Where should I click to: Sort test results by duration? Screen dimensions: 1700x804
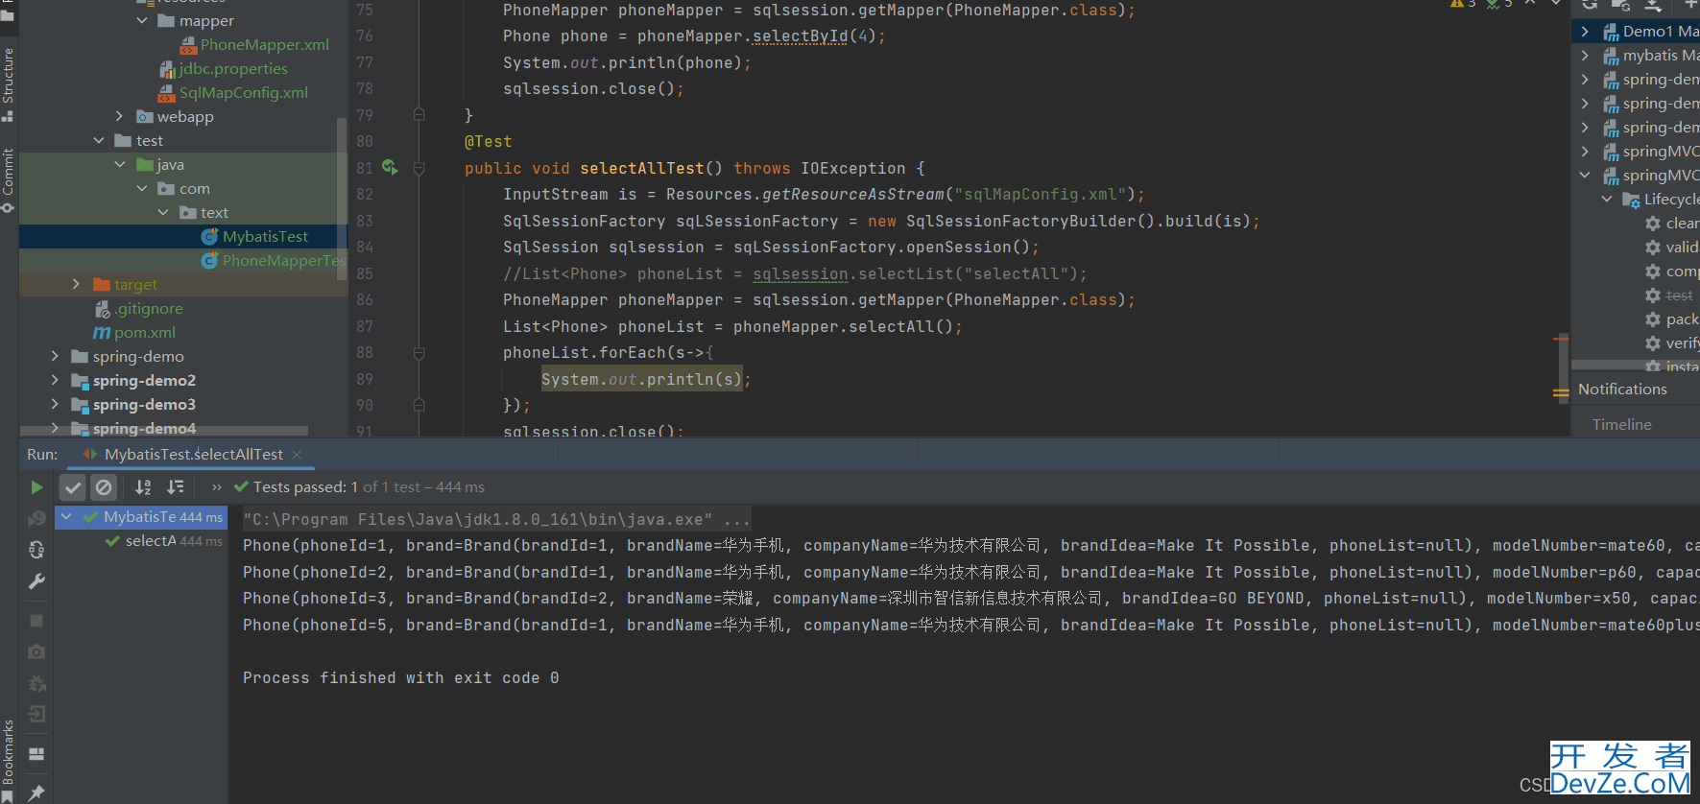(x=175, y=487)
